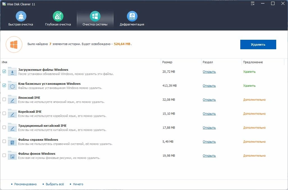Image resolution: width=288 pixels, height=190 pixels.
Task: Uncheck Кэш базисных установщиков Windows checkbox
Action: coord(4,85)
